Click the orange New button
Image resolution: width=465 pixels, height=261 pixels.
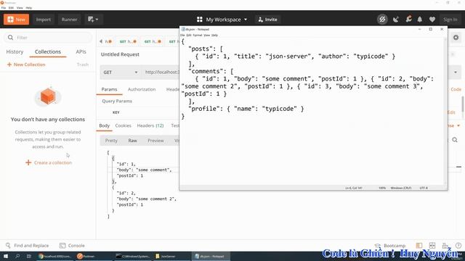pos(16,20)
